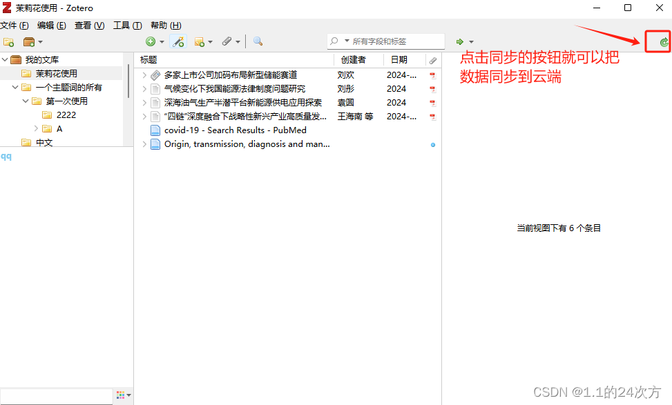Viewport: 672px width, 405px height.
Task: Open the New Note dropdown arrow
Action: [x=210, y=42]
